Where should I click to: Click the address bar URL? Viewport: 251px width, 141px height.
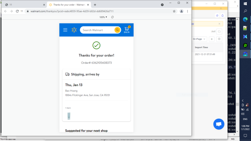(72, 11)
